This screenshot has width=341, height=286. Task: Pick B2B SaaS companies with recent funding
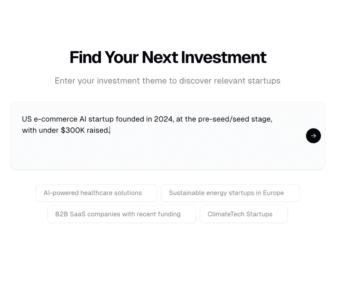pos(122,214)
